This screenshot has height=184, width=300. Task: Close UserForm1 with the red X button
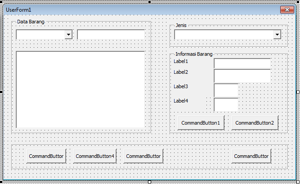(x=287, y=10)
